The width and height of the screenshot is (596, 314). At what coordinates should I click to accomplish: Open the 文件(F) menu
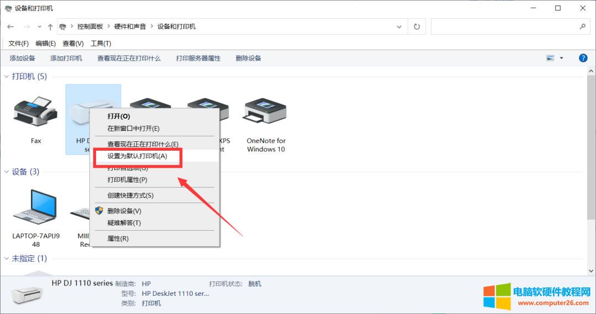(19, 44)
